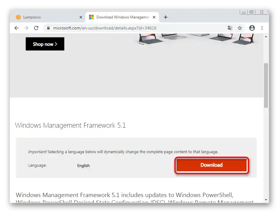
Task: Open the translate page icon
Action: [x=230, y=28]
